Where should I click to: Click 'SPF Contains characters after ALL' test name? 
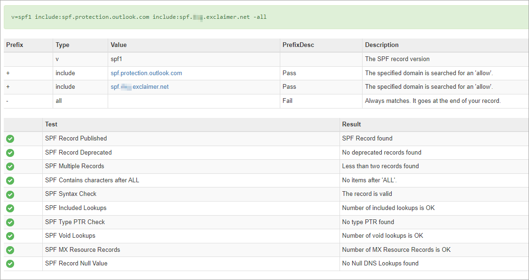point(92,180)
